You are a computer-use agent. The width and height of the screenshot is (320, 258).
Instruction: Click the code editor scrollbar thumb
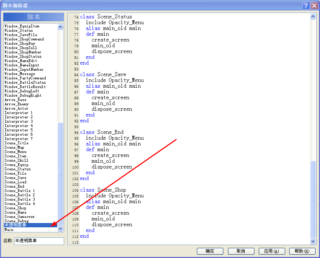click(313, 199)
